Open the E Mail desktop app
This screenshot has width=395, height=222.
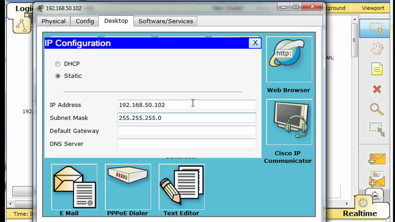coord(74,187)
